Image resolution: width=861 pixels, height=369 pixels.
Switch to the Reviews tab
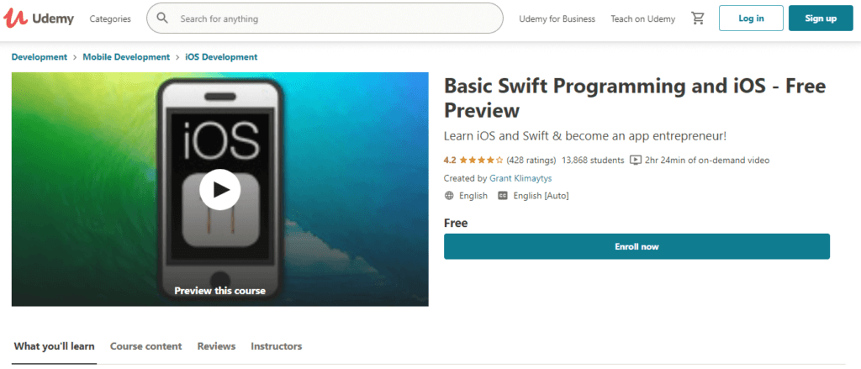click(216, 346)
